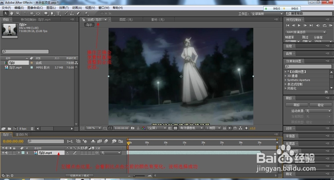This screenshot has height=180, width=334.
Task: Select the Puppet Pin tool
Action: 86,13
